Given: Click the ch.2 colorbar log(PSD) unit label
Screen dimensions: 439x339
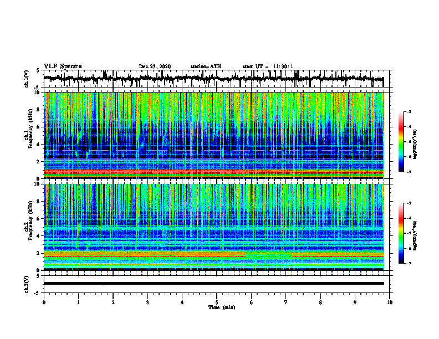Looking at the screenshot, I should (x=415, y=235).
